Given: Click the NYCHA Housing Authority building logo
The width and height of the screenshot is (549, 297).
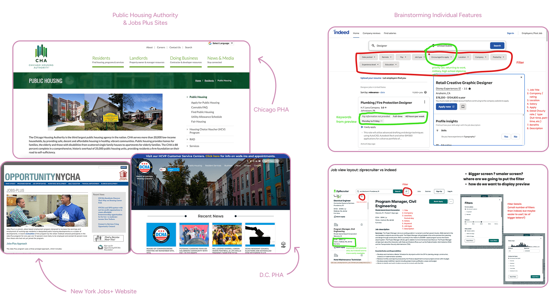Looking at the screenshot, I should point(123,175).
